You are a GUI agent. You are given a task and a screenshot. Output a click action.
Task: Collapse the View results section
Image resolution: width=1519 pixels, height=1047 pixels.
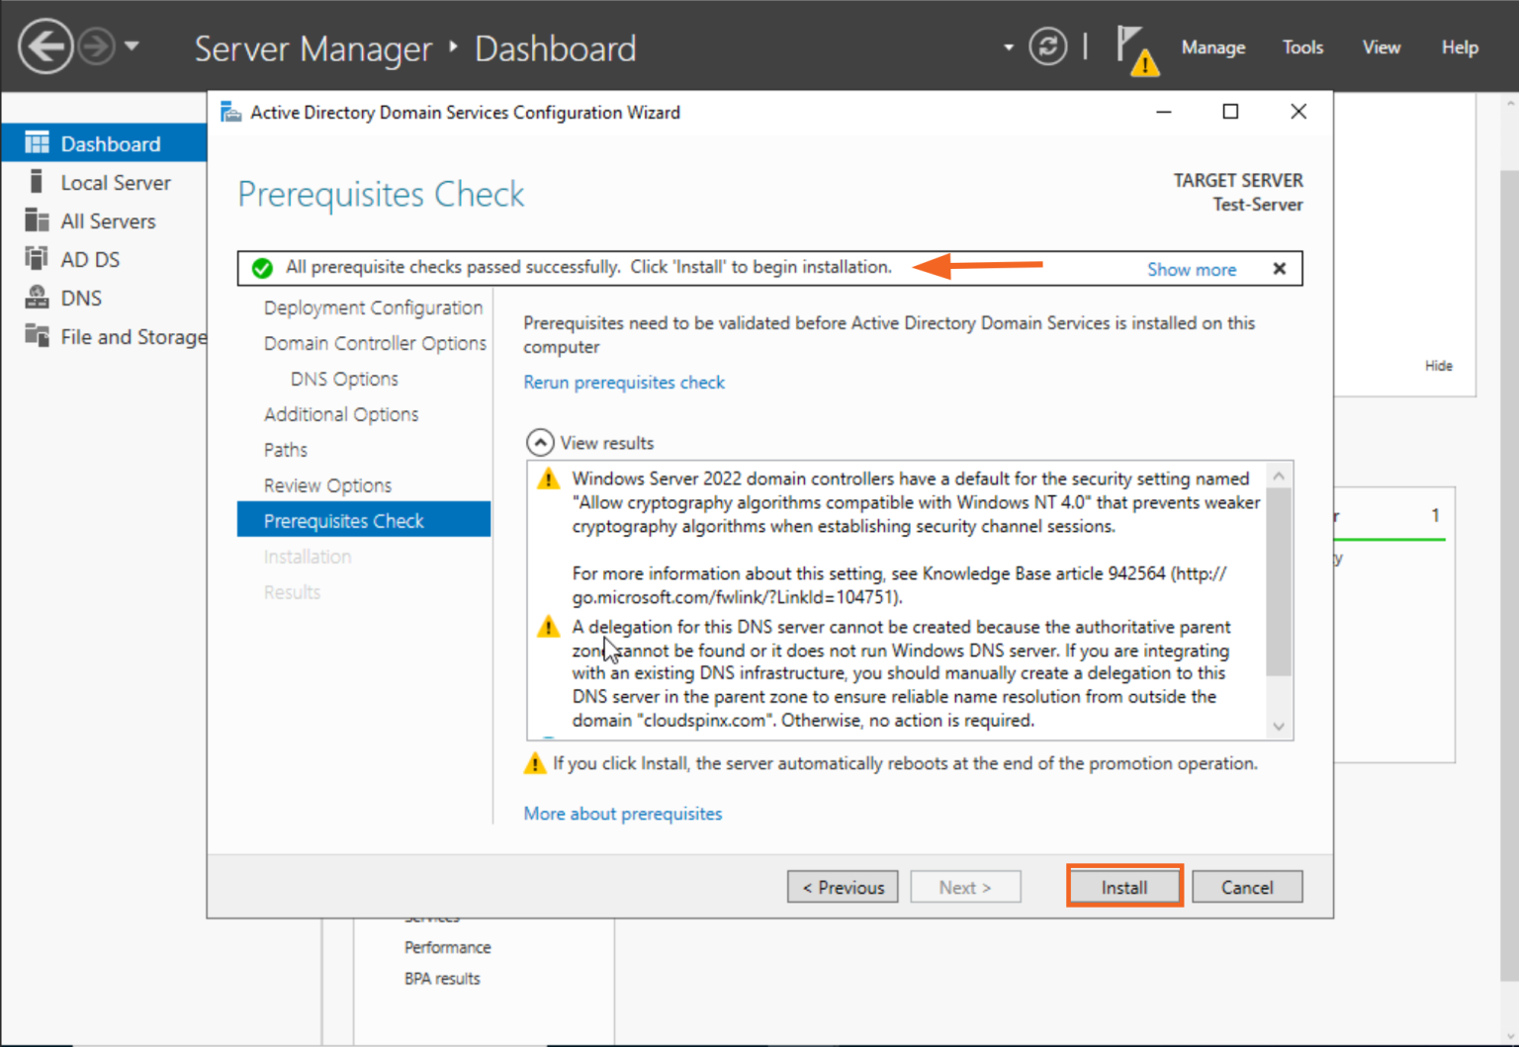(540, 442)
